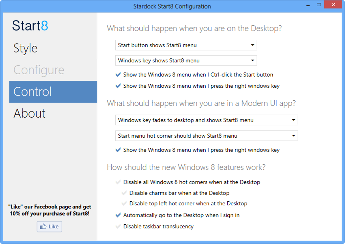Open the About section
The height and width of the screenshot is (244, 345).
pos(29,113)
